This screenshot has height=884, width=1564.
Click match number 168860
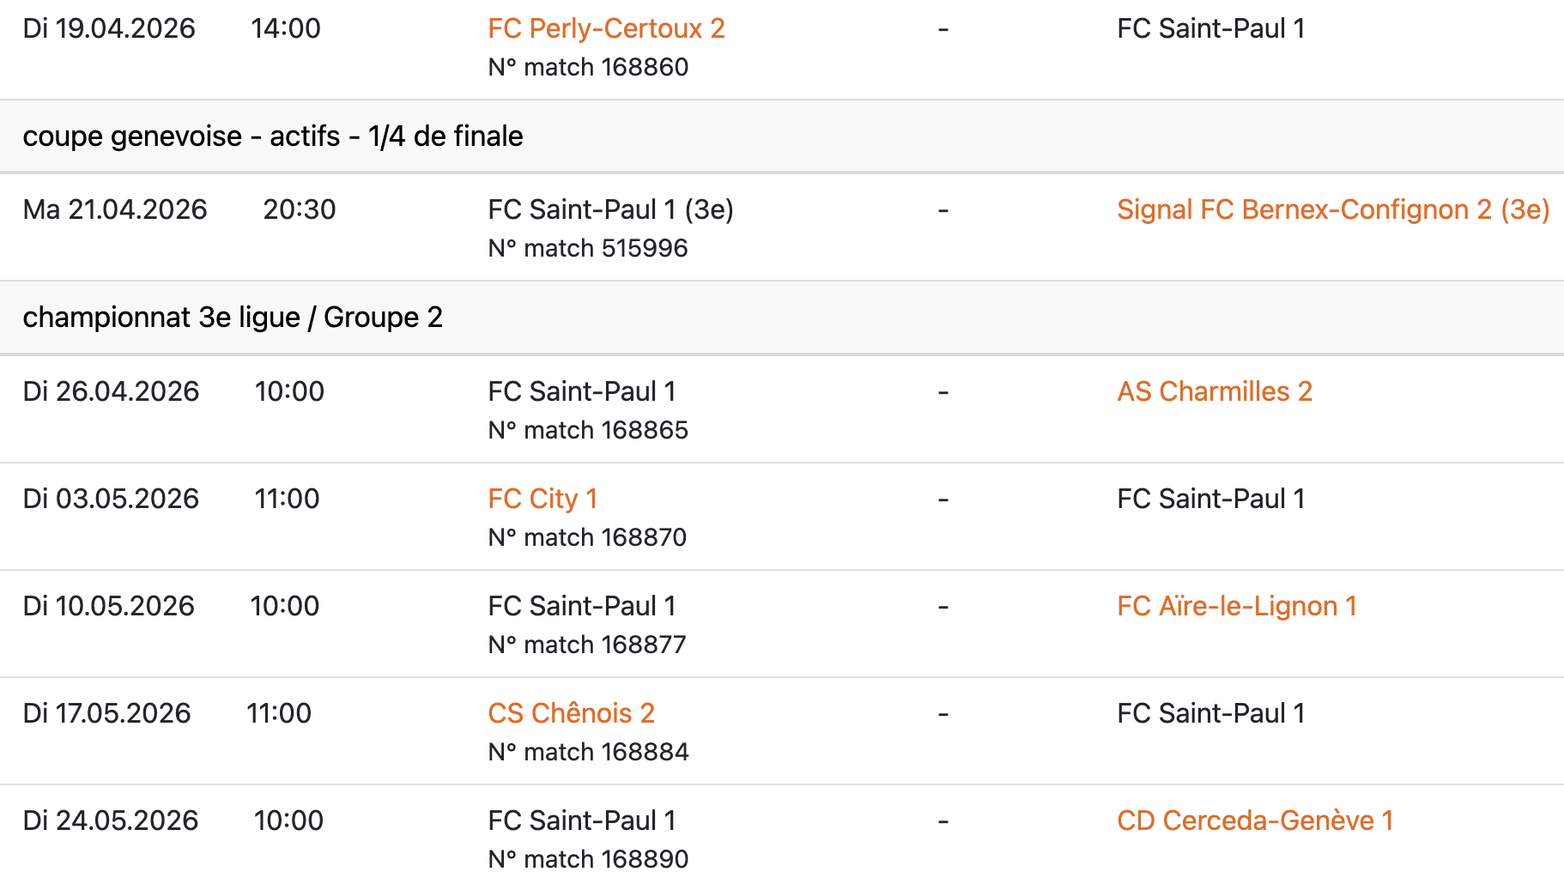coord(588,68)
